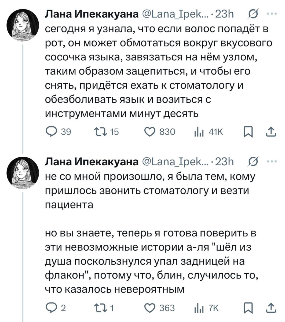285x322 pixels.
Task: Expand more options on the second tweet
Action: pyautogui.click(x=271, y=162)
